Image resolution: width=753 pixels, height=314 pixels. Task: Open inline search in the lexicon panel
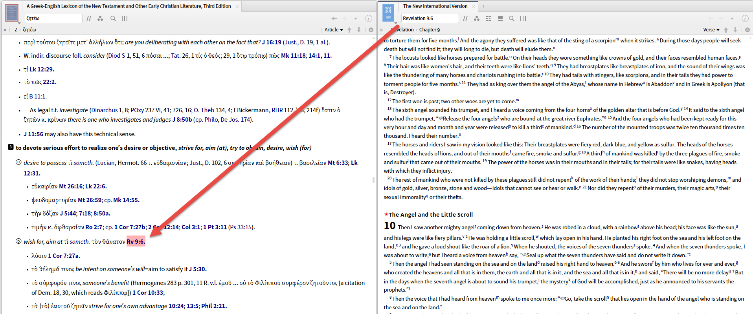coord(113,18)
